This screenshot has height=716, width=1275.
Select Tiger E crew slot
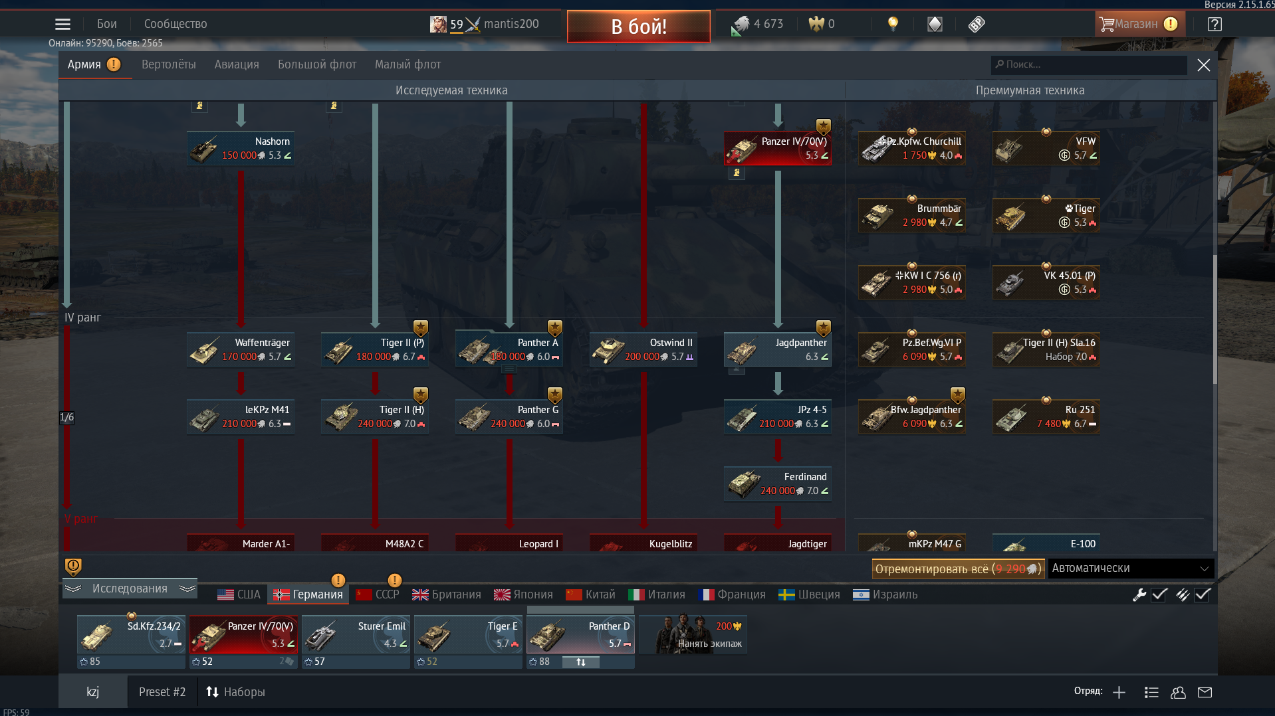(468, 635)
